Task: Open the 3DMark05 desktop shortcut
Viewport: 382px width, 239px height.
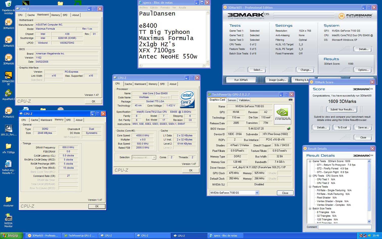Action: tap(8, 42)
